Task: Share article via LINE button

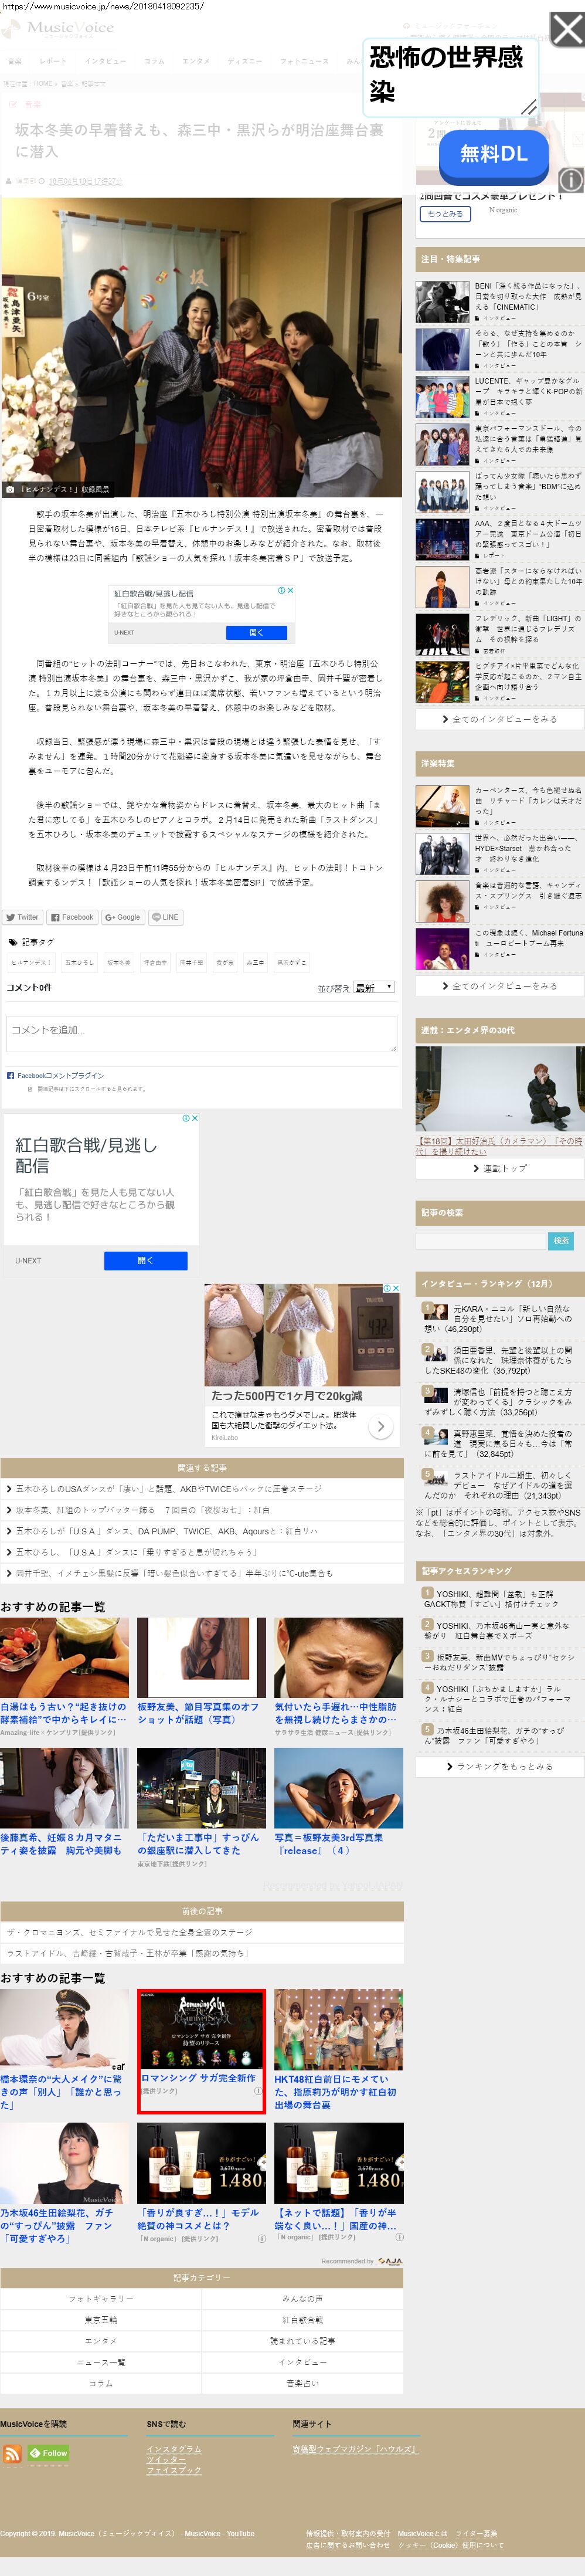Action: tap(165, 917)
